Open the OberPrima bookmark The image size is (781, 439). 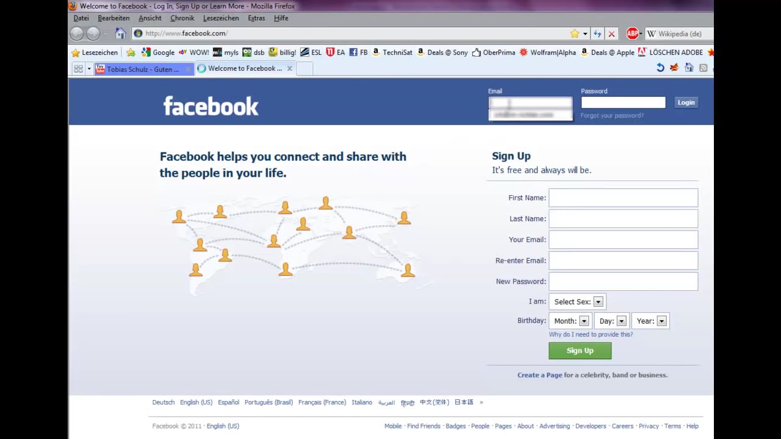point(494,52)
